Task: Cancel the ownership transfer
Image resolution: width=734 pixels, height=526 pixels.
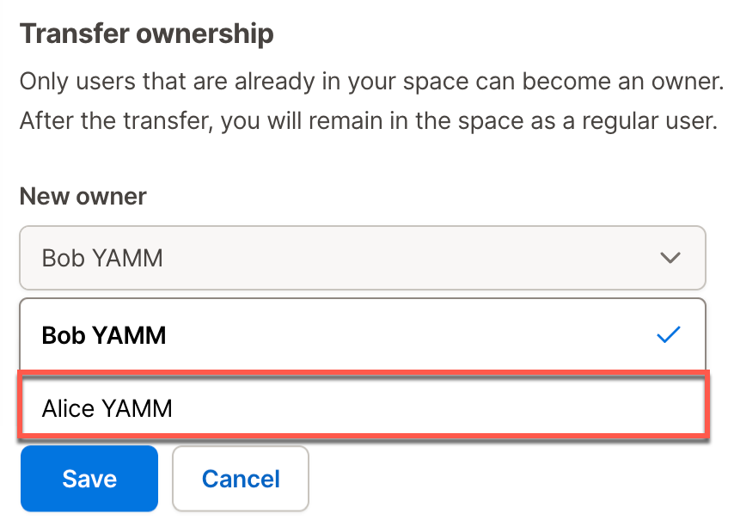Action: [241, 478]
